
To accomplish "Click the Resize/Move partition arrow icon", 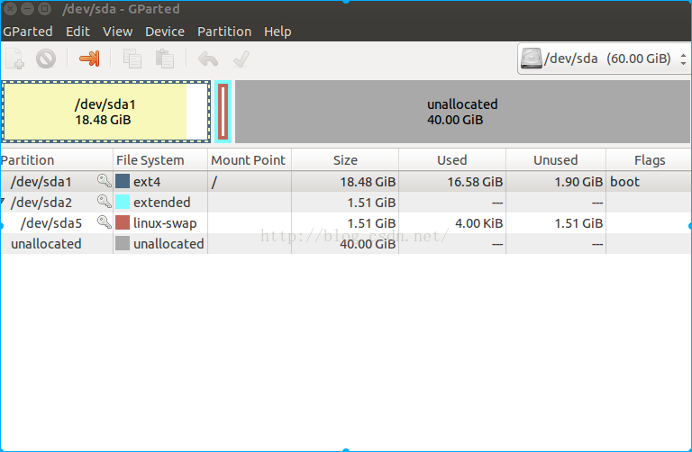I will [x=89, y=59].
